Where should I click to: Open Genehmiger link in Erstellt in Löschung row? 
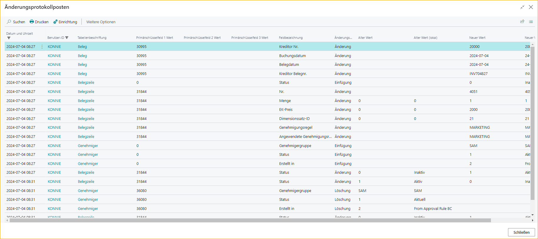(x=88, y=209)
